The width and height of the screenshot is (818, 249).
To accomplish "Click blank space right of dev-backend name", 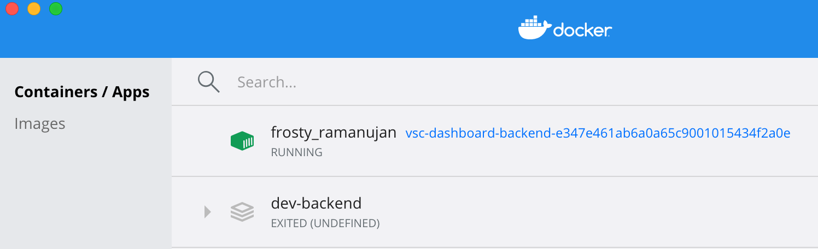I will 591,212.
